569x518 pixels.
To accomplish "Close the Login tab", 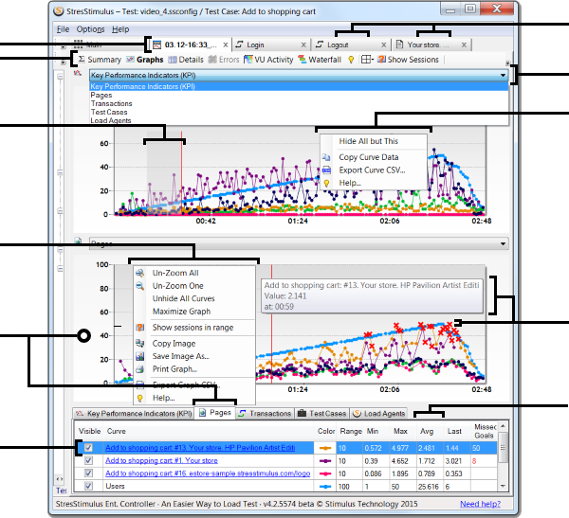I will (x=303, y=45).
